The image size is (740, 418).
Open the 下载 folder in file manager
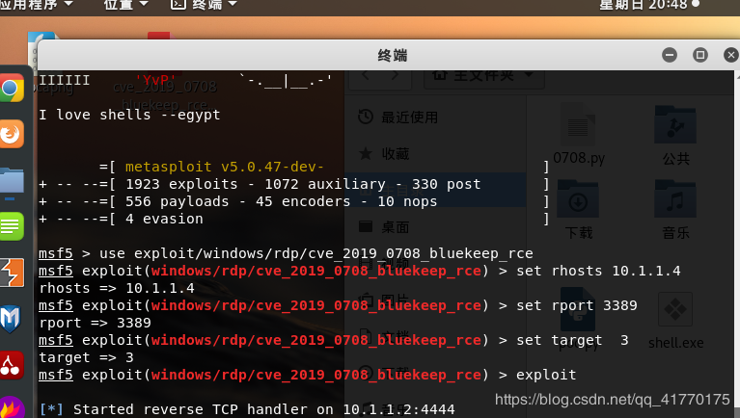tap(579, 209)
